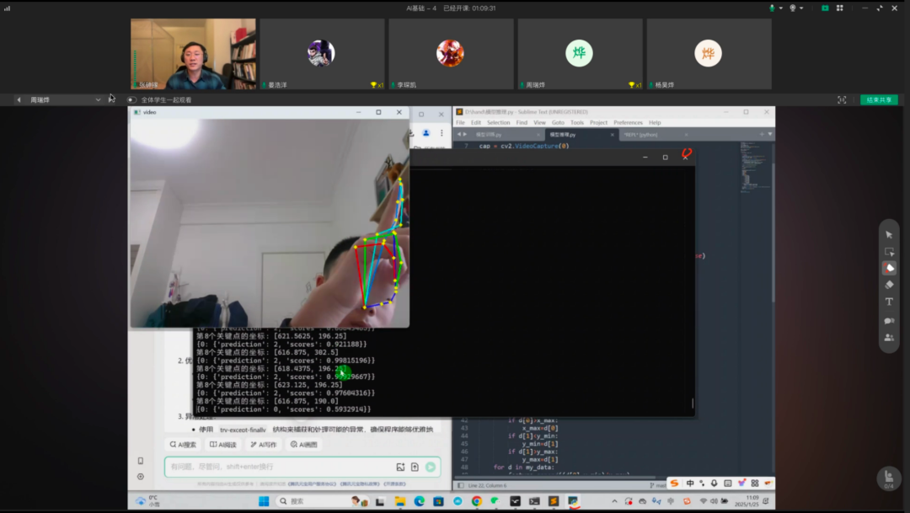
Task: Open the 周瑞烨 presenter dropdown
Action: tap(98, 99)
